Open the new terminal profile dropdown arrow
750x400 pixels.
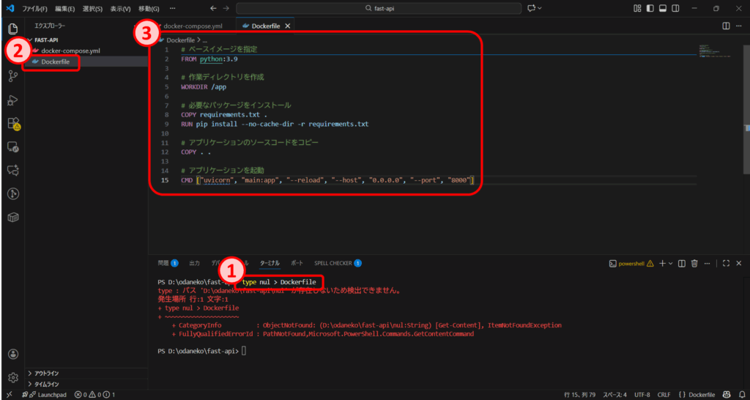[x=671, y=263]
